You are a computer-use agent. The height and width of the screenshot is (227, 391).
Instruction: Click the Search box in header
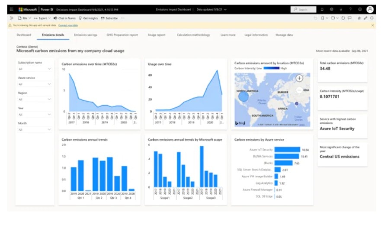point(303,9)
